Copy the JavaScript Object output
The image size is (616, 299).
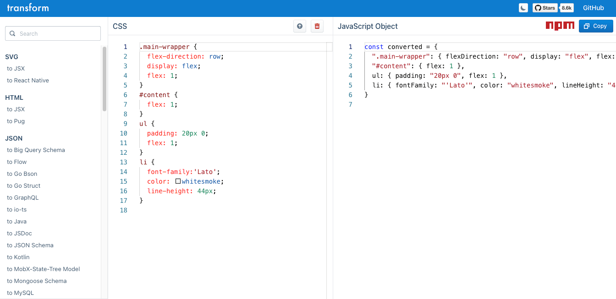tap(596, 26)
